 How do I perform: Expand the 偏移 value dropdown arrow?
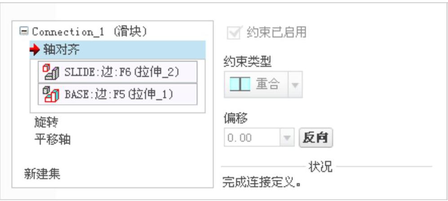pyautogui.click(x=287, y=138)
